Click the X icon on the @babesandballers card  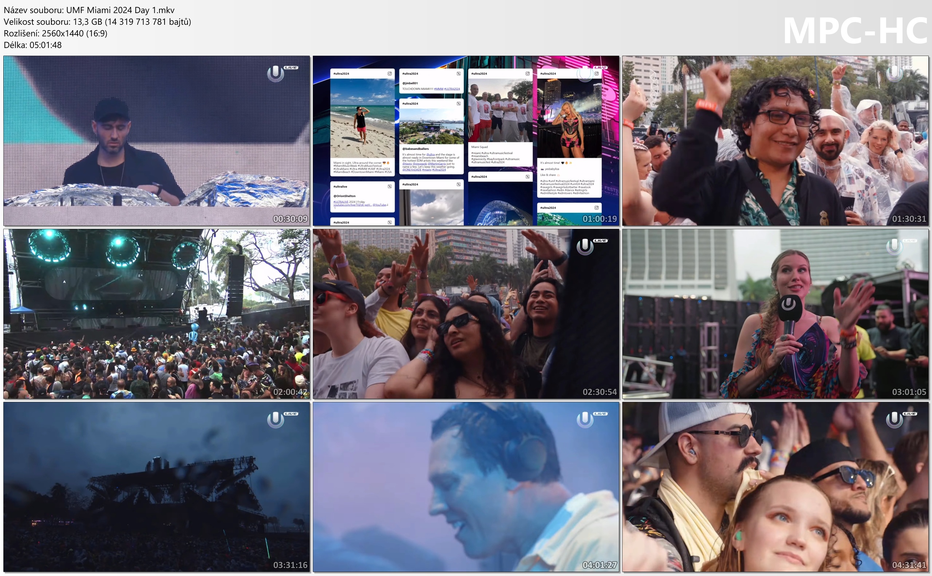pyautogui.click(x=458, y=104)
